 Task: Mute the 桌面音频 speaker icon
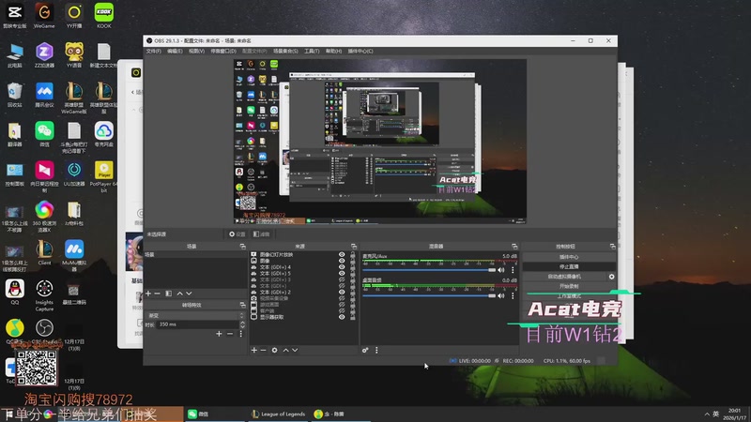(501, 295)
